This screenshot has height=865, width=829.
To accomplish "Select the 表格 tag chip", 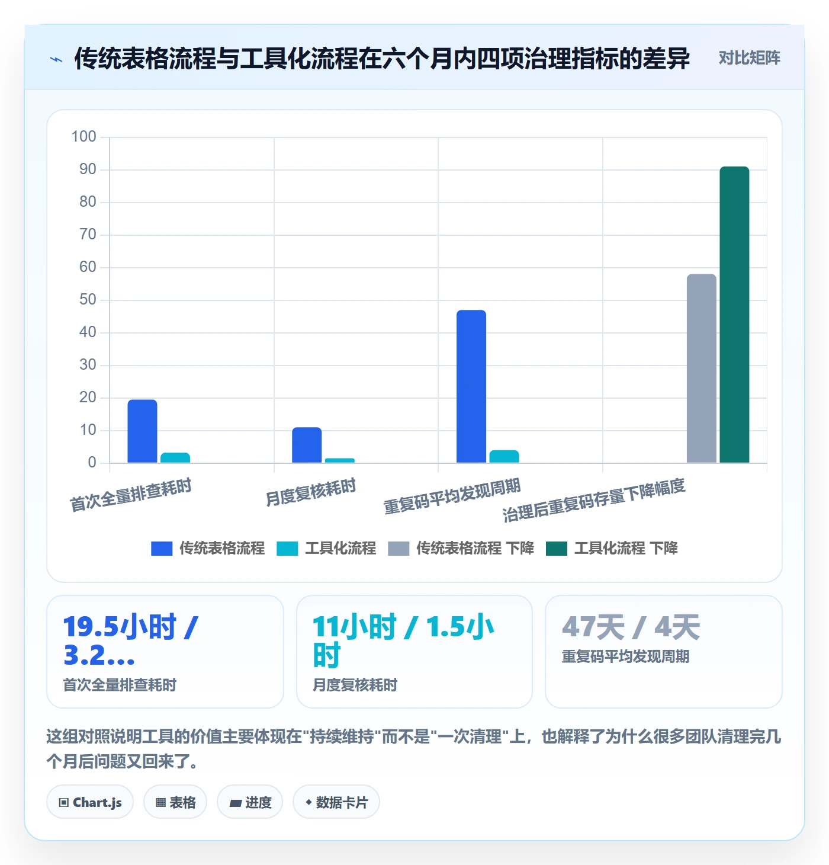I will pos(175,802).
